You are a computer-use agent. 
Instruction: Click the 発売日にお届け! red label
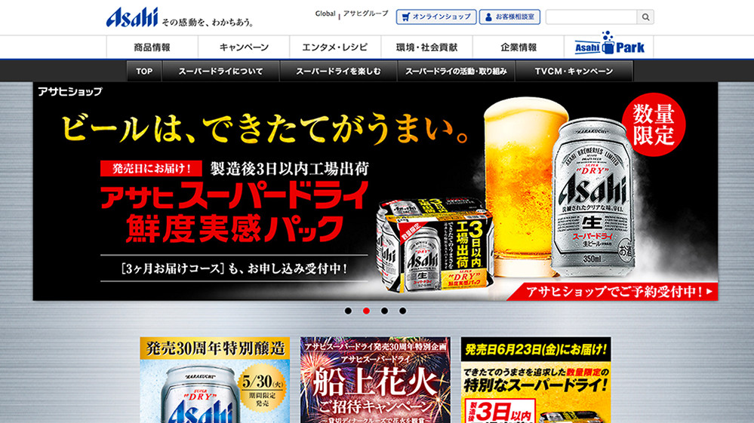[x=151, y=169]
